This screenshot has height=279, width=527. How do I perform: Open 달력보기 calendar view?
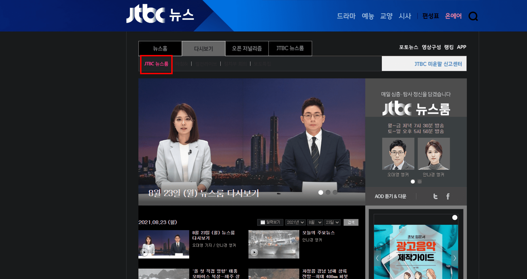(x=270, y=222)
